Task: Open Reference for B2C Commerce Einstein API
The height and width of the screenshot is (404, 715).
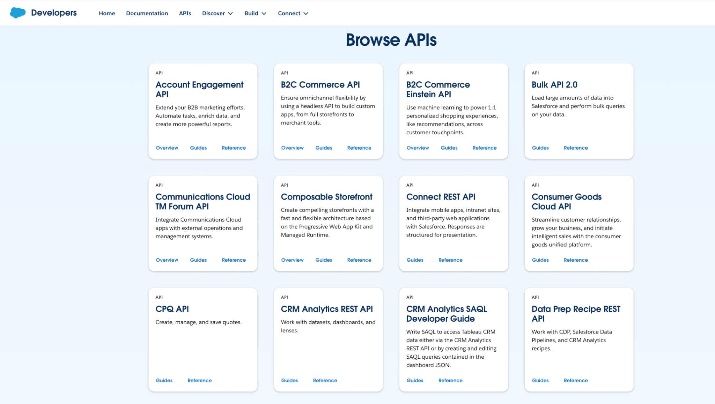Action: tap(485, 148)
